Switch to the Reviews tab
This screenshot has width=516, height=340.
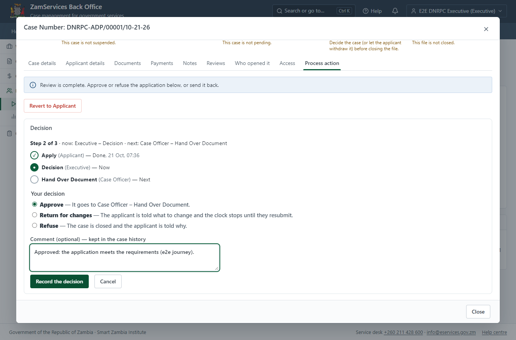point(216,63)
